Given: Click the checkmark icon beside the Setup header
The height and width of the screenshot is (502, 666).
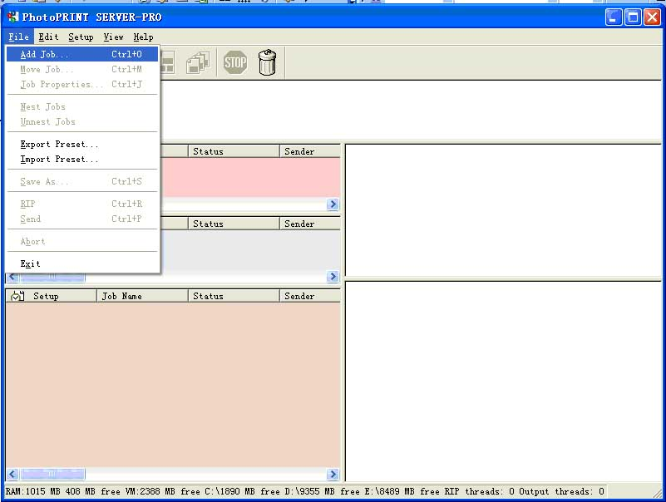Looking at the screenshot, I should 17,296.
